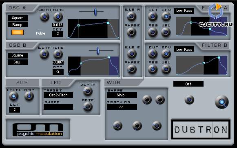Click the OSC B TUNE knob
Image resolution: width=237 pixels, height=148 pixels.
pos(58,54)
